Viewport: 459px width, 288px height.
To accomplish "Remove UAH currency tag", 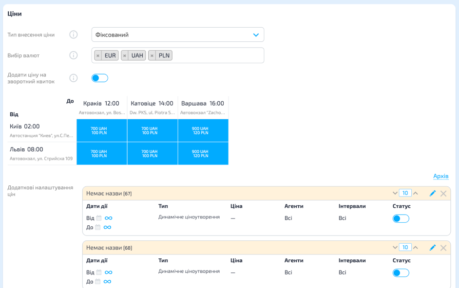I will tap(125, 55).
